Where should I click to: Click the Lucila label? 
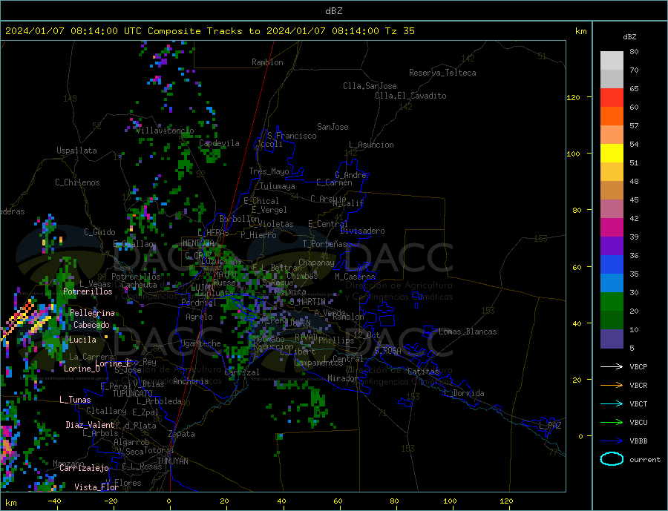pyautogui.click(x=82, y=340)
